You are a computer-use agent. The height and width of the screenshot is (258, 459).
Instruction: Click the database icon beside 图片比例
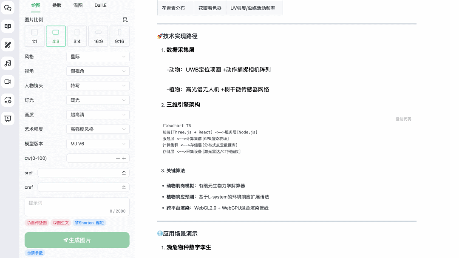pyautogui.click(x=125, y=20)
